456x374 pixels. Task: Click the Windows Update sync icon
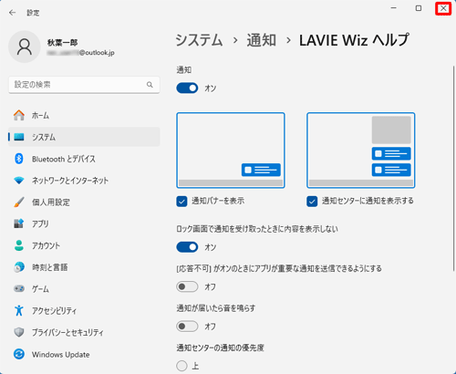(19, 354)
